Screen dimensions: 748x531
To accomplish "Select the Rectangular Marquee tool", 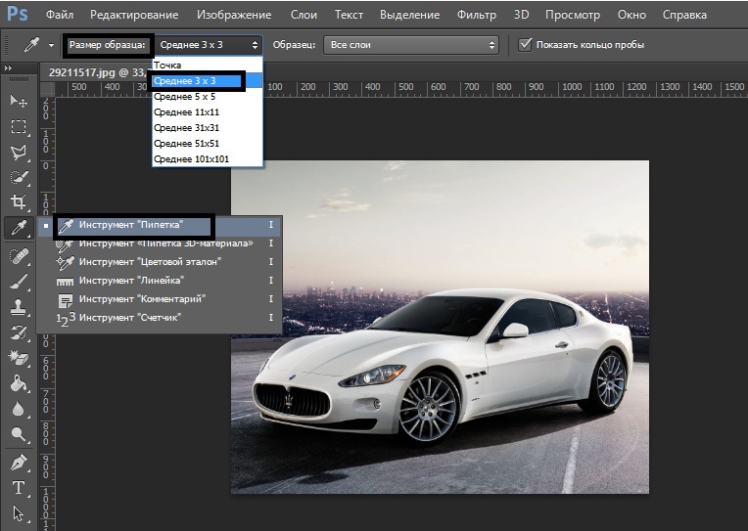I will [x=18, y=126].
